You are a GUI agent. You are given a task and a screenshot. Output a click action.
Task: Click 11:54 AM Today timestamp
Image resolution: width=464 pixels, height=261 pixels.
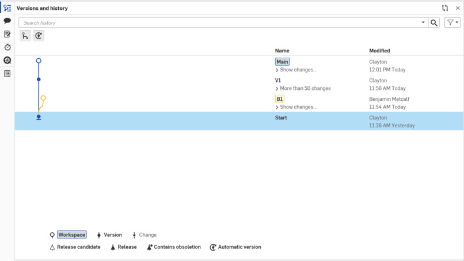[387, 107]
